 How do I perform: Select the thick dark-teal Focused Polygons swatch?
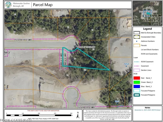tap(137, 95)
